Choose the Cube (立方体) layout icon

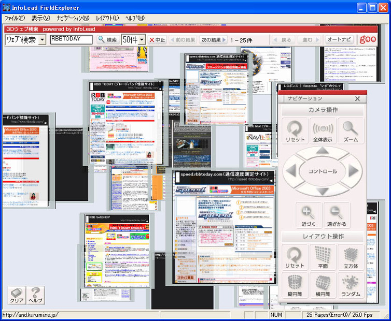click(351, 257)
